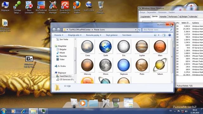Expand the address bar history dropdown
The height and width of the screenshot is (114, 203).
click(x=136, y=30)
